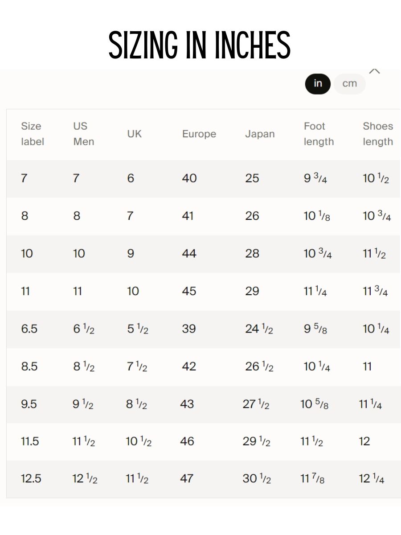Click the SIZING IN INCHES heading

coord(200,45)
